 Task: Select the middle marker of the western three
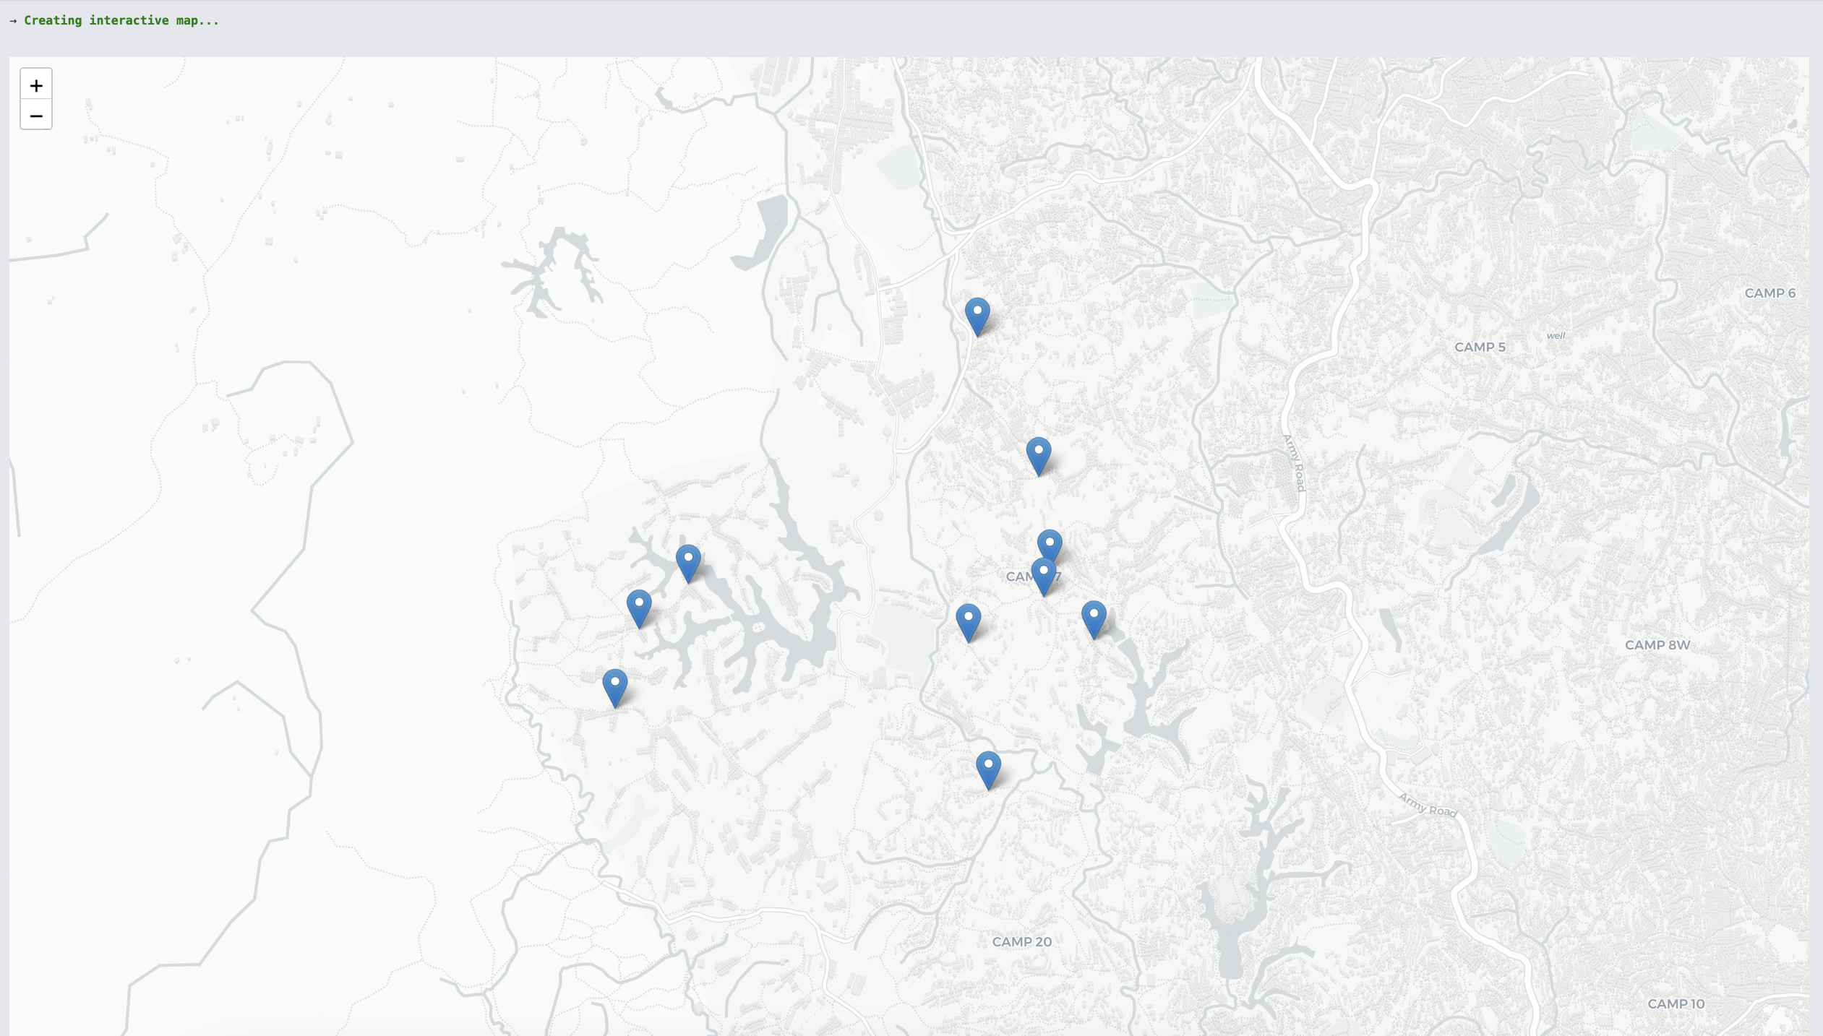tap(638, 608)
